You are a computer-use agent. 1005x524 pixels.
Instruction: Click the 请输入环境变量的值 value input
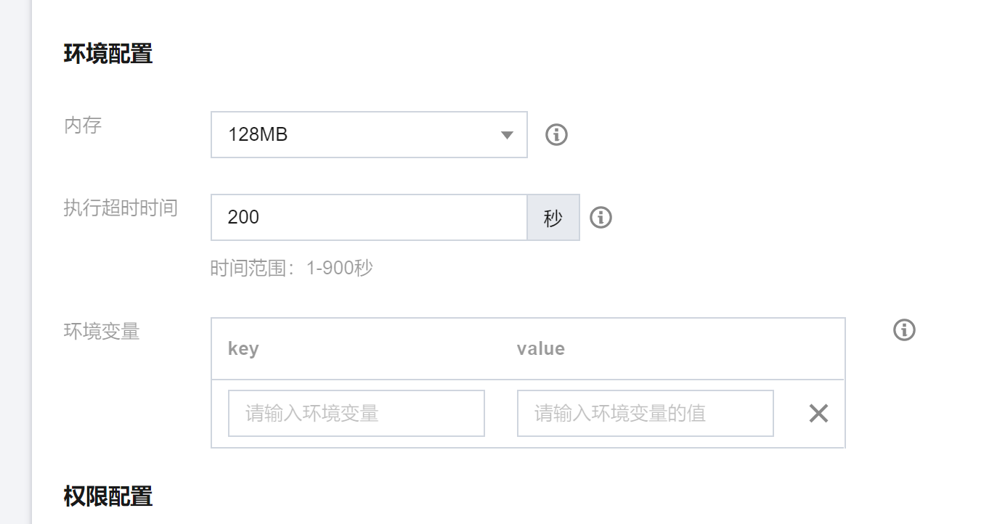(646, 414)
